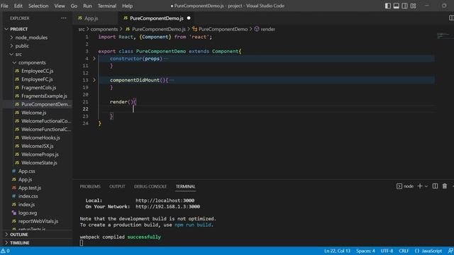The width and height of the screenshot is (454, 255).
Task: Open the Edit menu
Action: (18, 6)
